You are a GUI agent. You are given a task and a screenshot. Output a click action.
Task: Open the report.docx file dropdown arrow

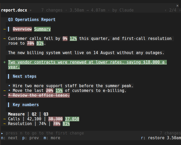tap(31, 10)
